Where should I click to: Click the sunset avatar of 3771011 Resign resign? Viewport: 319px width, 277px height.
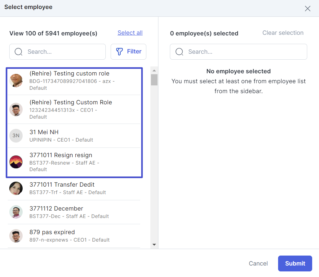point(16,162)
